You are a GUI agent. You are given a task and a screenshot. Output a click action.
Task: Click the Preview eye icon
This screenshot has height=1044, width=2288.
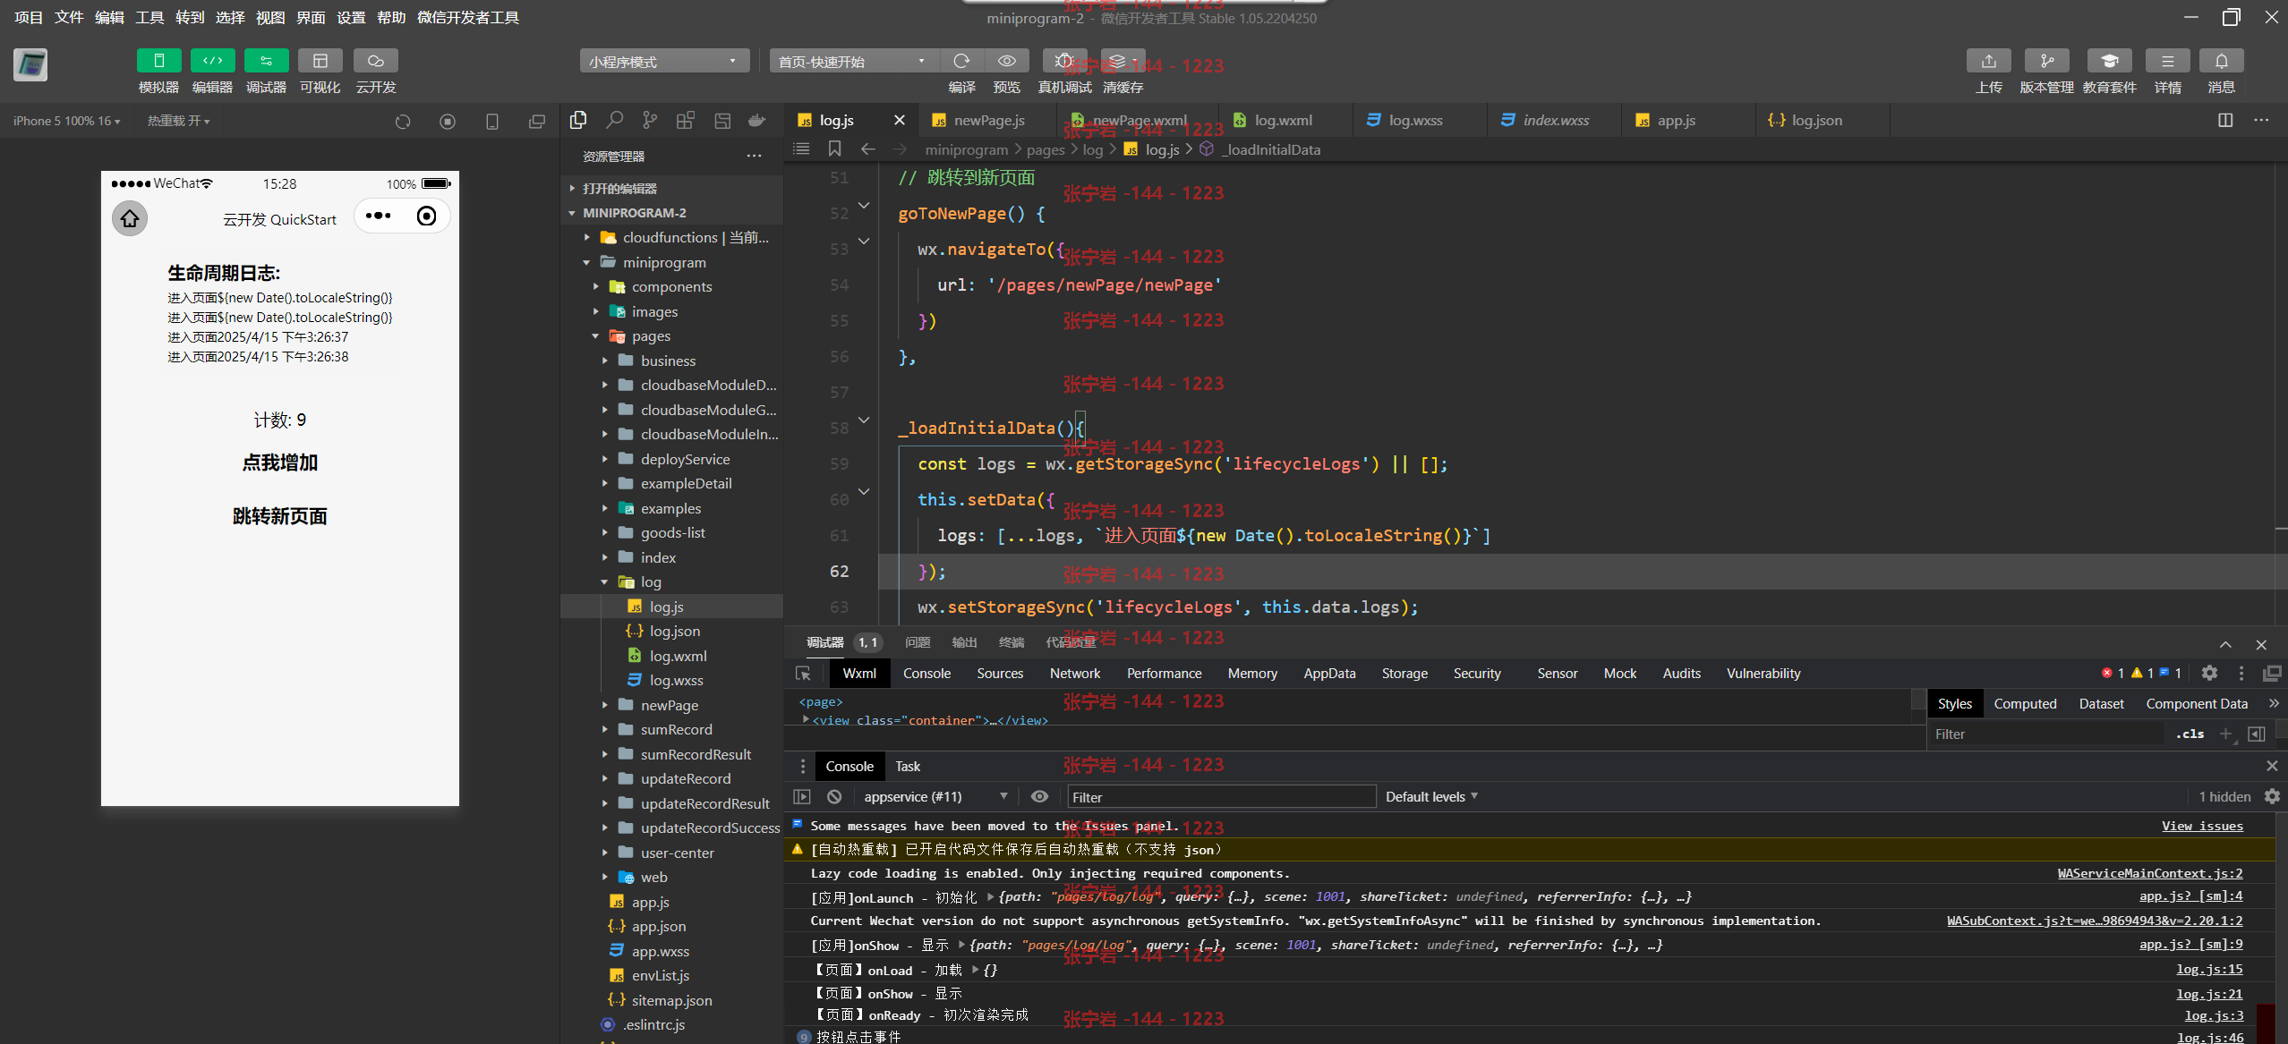click(1006, 61)
